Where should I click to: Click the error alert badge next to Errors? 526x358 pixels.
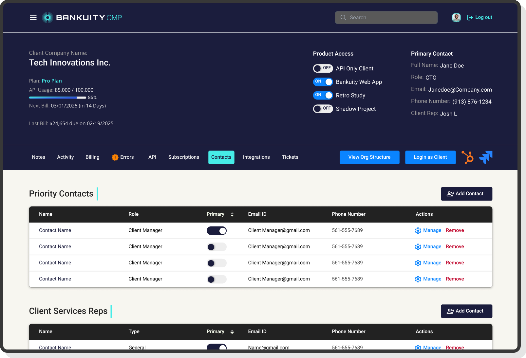pos(115,157)
